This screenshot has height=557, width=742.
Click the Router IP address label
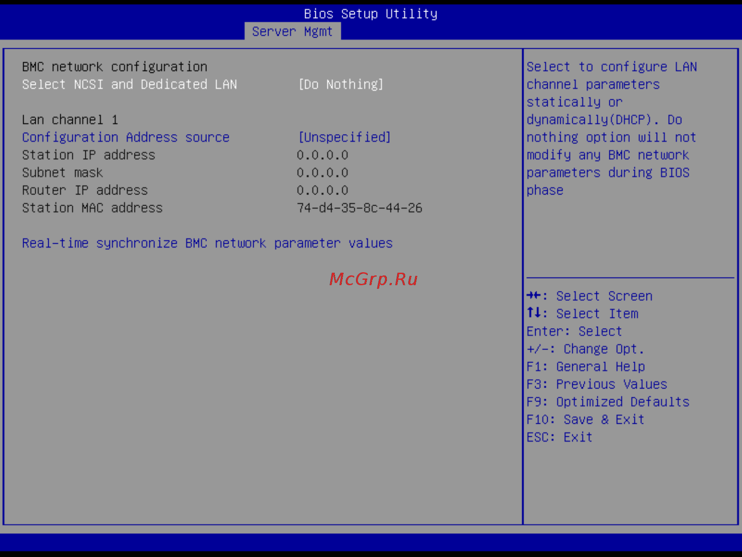(85, 190)
